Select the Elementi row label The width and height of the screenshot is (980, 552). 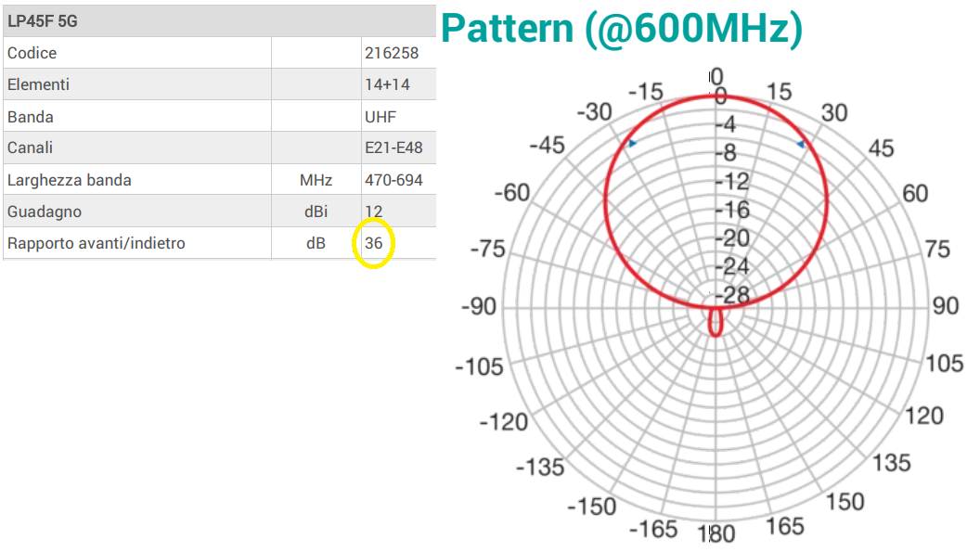39,84
